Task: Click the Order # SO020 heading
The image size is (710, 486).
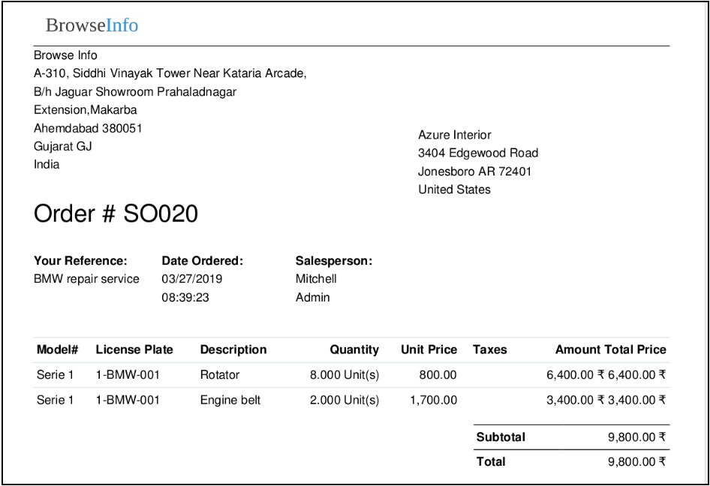Action: pos(116,214)
